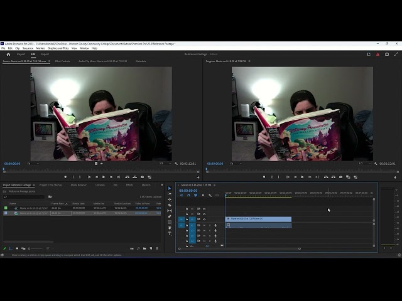The image size is (402, 301).
Task: Open timeline display settings wrench
Action: coord(210,195)
